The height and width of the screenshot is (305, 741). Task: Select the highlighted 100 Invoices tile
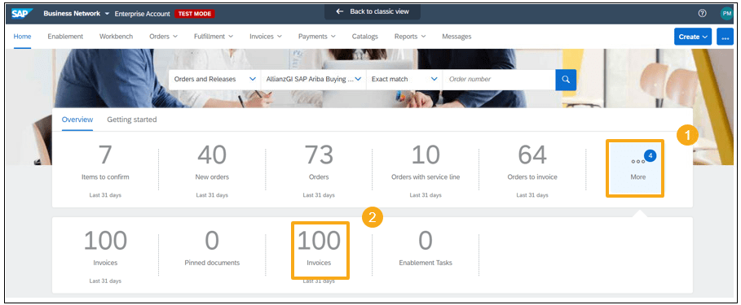(x=320, y=251)
